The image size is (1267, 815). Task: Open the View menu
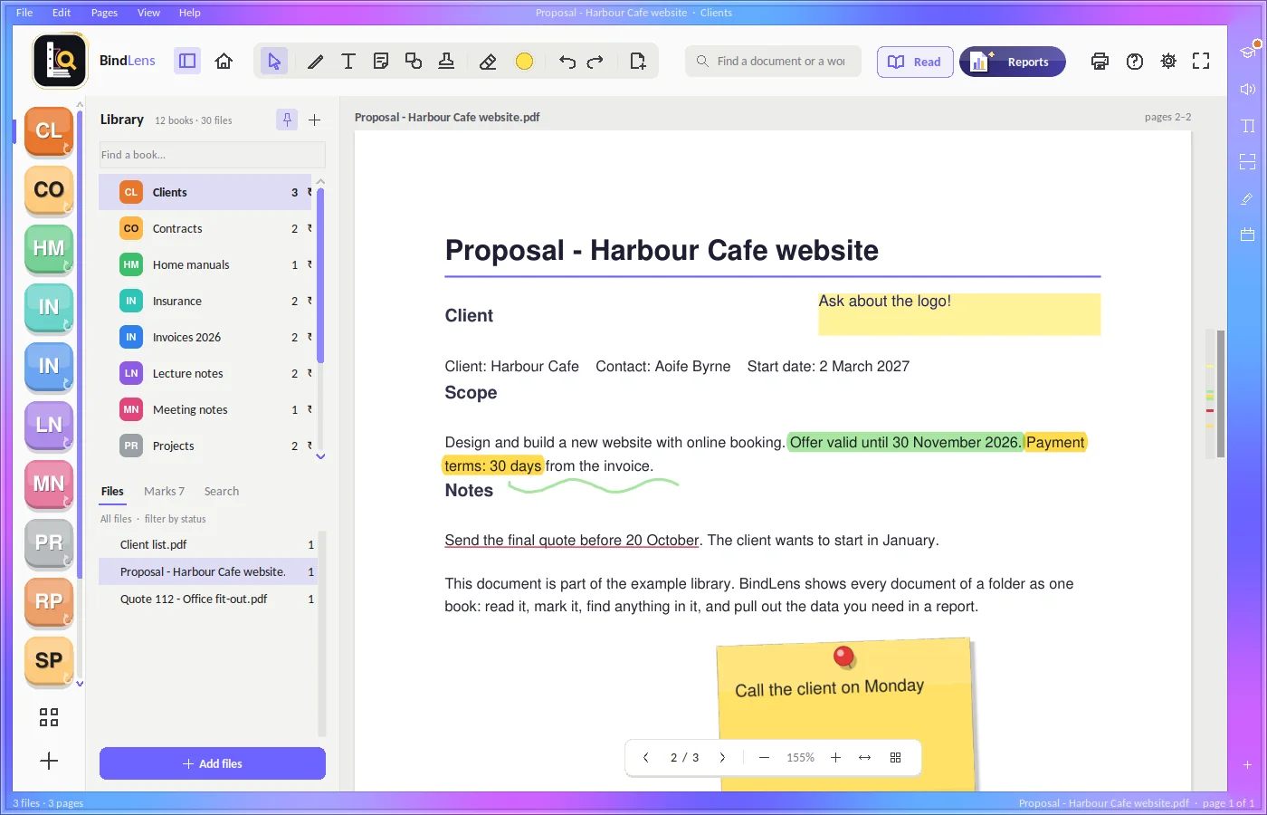(148, 13)
